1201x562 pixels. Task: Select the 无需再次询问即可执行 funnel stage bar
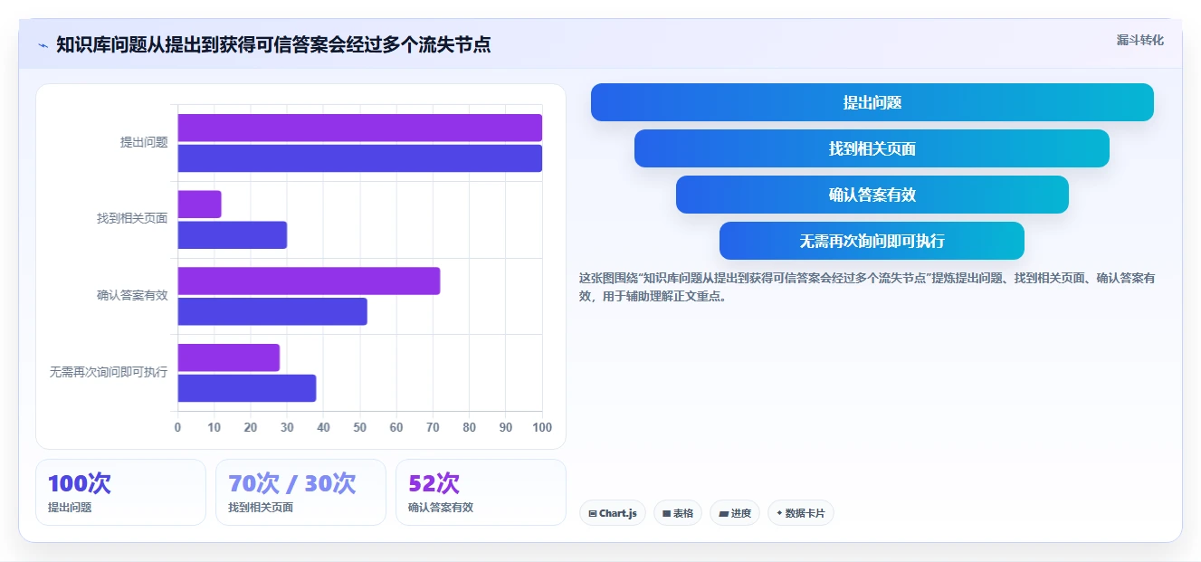point(872,241)
